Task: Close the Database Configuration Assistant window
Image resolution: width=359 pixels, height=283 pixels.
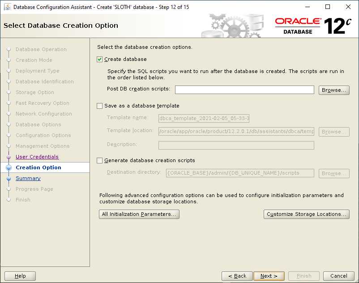Action: point(348,7)
